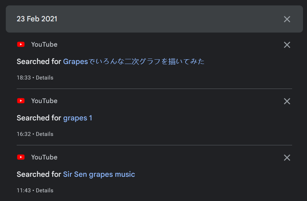Click the YouTube label above 'grapes 1'
The width and height of the screenshot is (307, 201).
pyautogui.click(x=44, y=101)
